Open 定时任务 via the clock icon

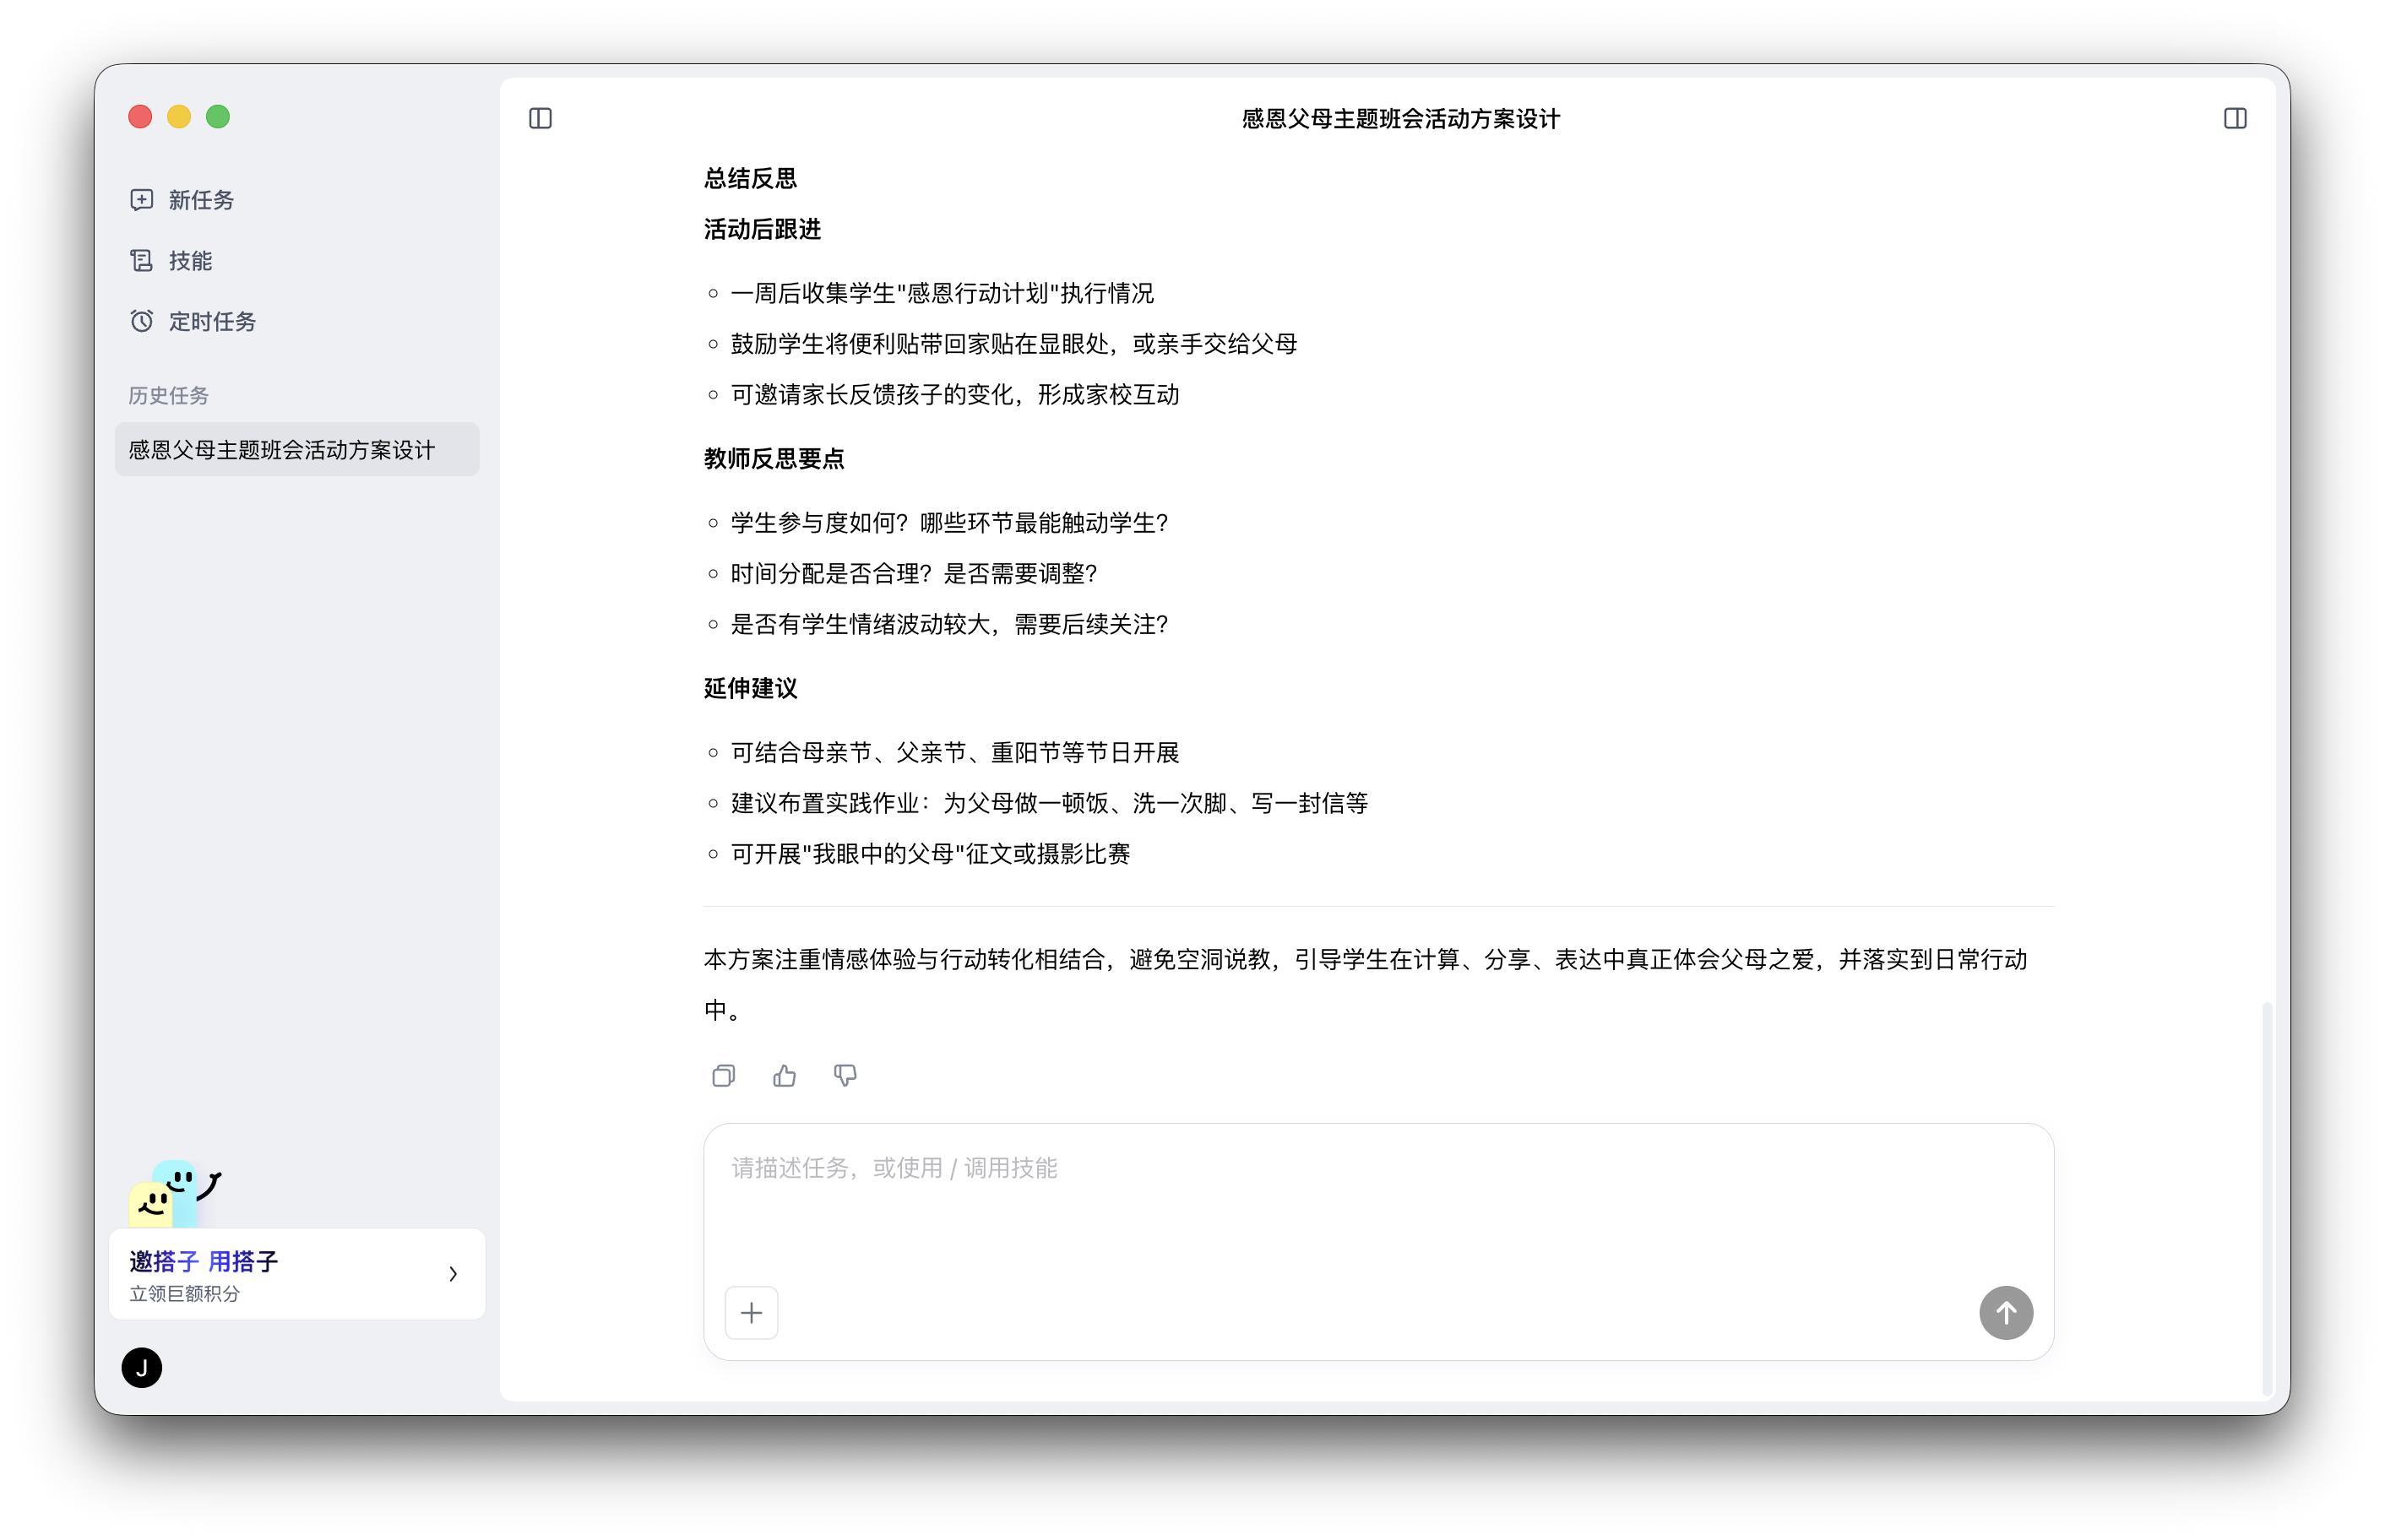(x=141, y=321)
